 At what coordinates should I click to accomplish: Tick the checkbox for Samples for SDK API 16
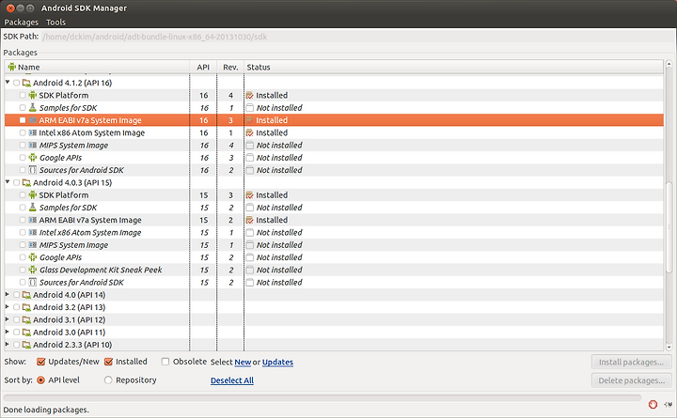(23, 108)
